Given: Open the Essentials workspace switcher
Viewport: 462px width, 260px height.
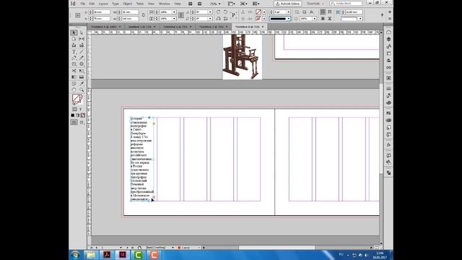Looking at the screenshot, I should pyautogui.click(x=315, y=4).
